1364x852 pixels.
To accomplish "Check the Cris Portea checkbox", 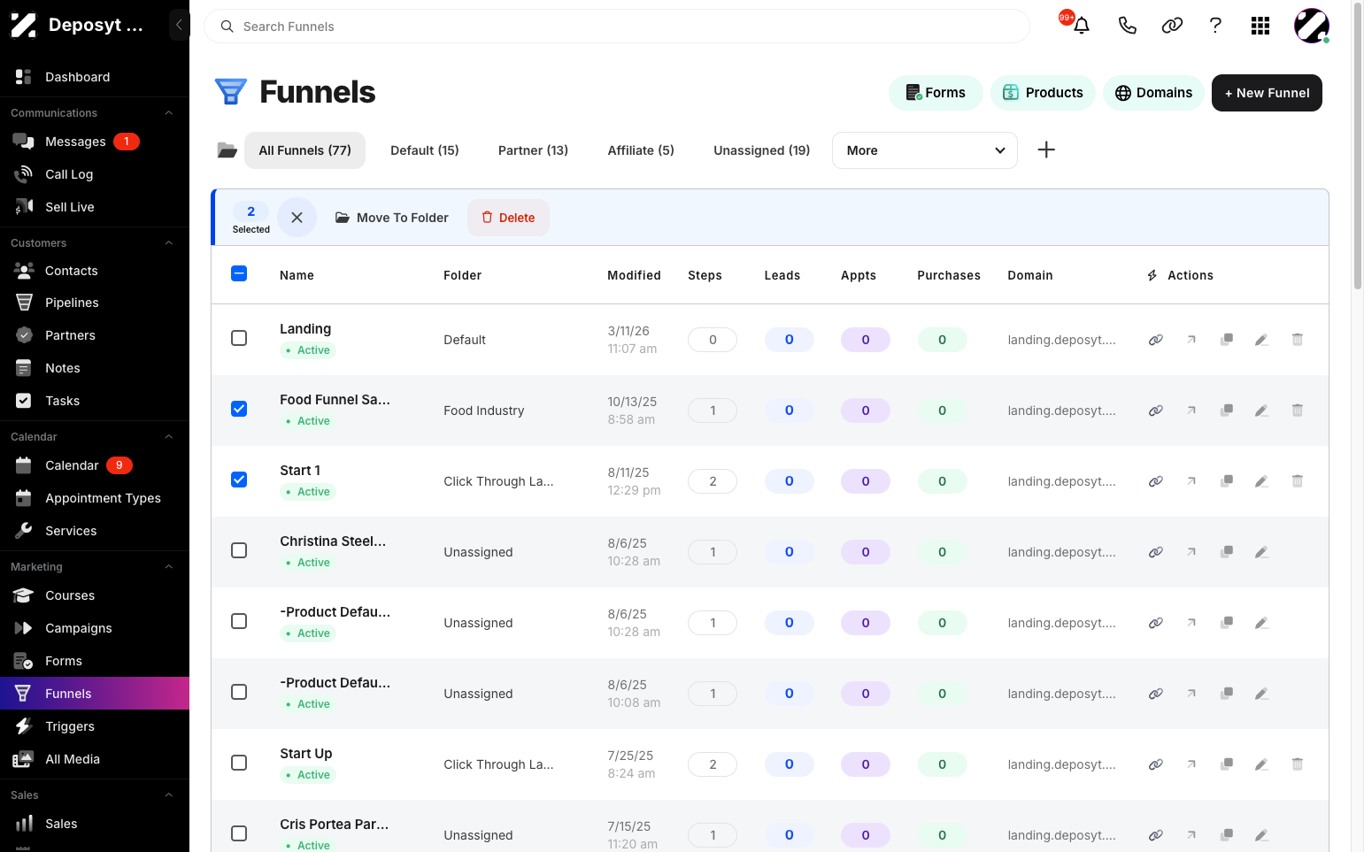I will pyautogui.click(x=239, y=833).
